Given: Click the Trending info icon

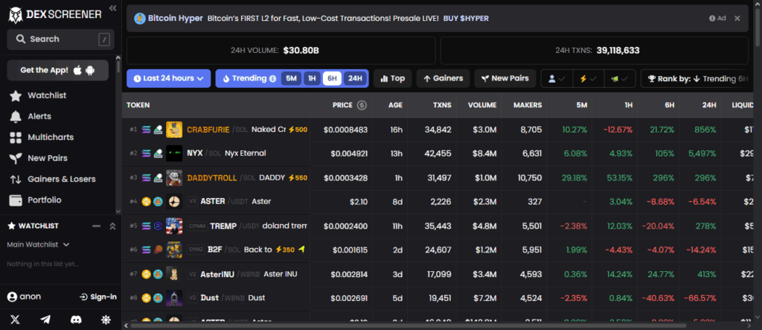Looking at the screenshot, I should 272,78.
